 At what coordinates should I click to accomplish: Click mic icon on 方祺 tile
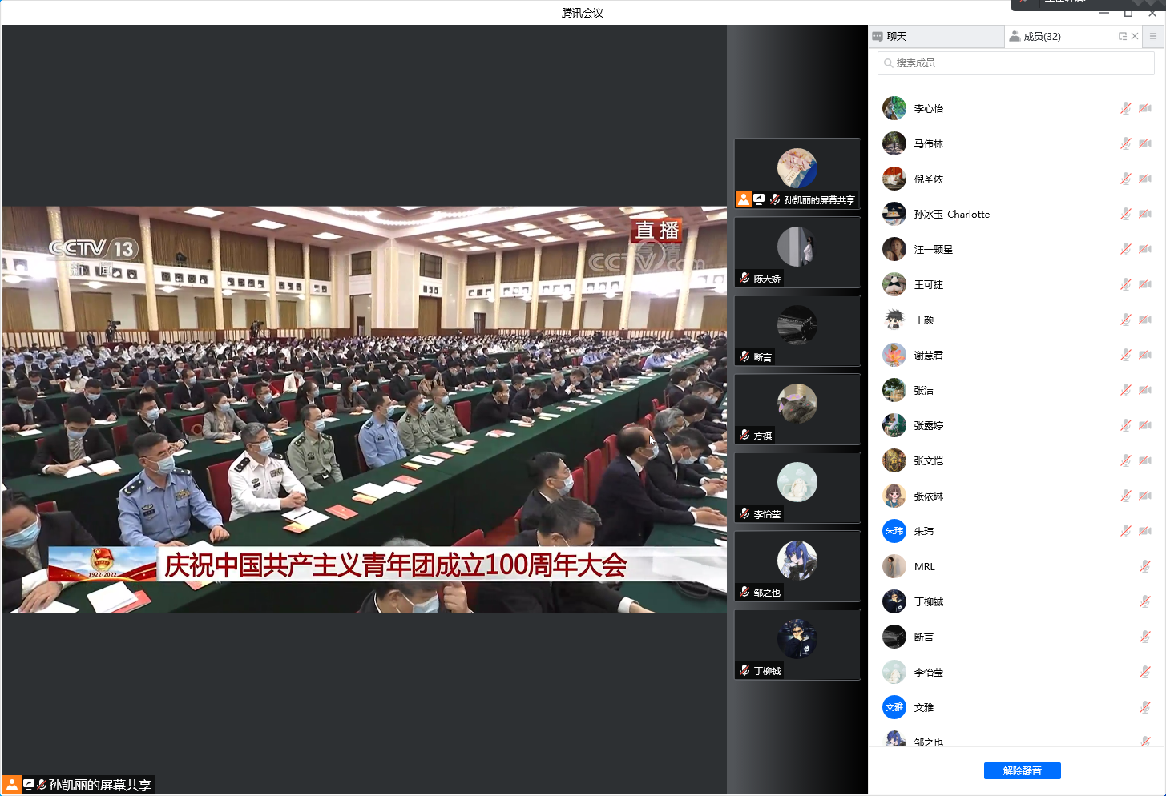[744, 435]
